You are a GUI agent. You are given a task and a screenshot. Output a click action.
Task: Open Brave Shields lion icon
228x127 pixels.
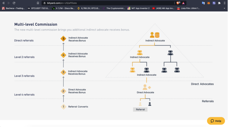click(178, 3)
